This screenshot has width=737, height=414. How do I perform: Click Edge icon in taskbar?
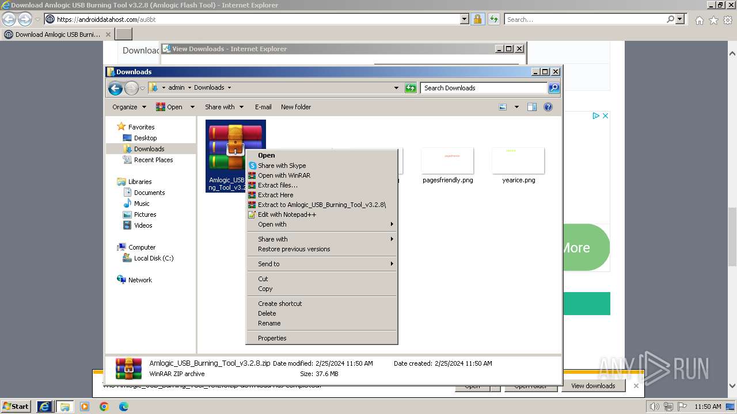pyautogui.click(x=123, y=407)
